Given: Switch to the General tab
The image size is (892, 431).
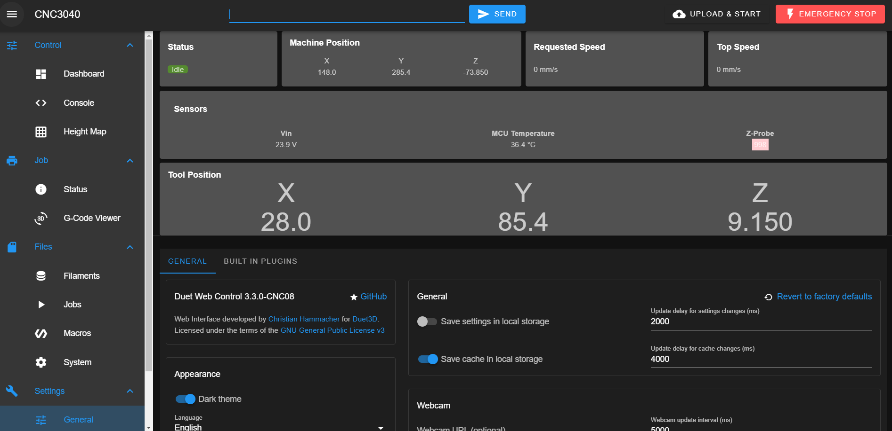Looking at the screenshot, I should pos(187,261).
